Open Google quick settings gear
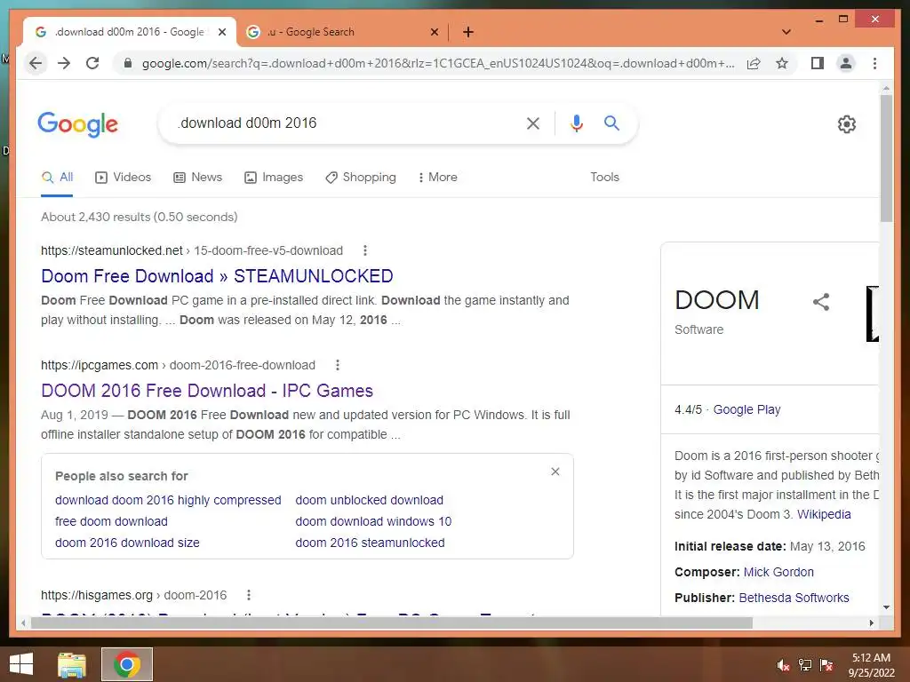 coord(847,124)
